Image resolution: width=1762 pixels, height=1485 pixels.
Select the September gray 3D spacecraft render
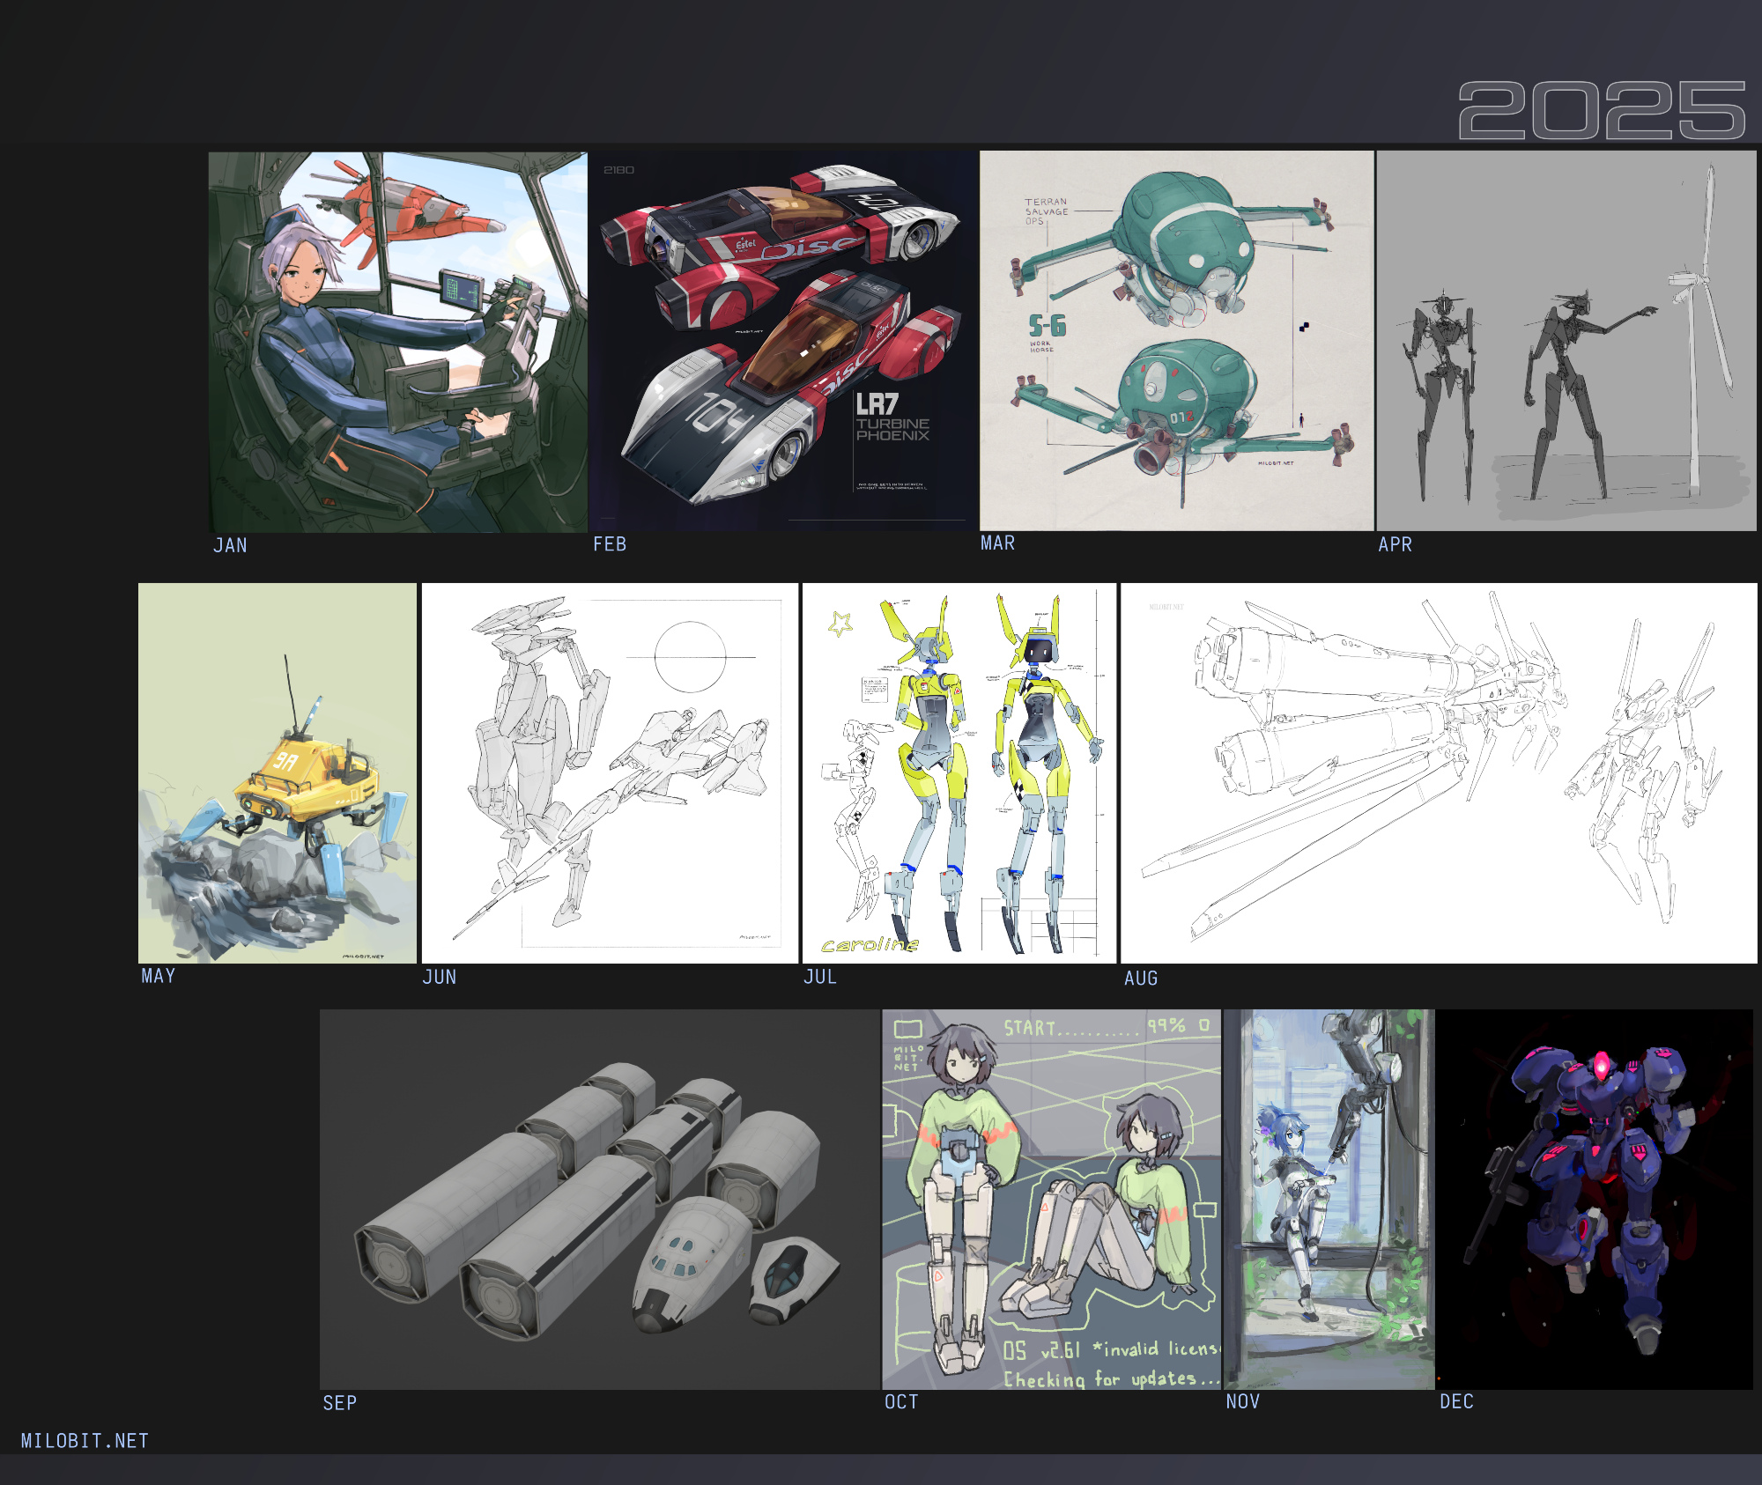click(x=599, y=1199)
